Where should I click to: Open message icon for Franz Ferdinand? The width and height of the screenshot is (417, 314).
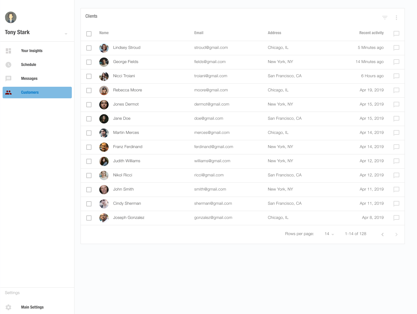tap(396, 147)
